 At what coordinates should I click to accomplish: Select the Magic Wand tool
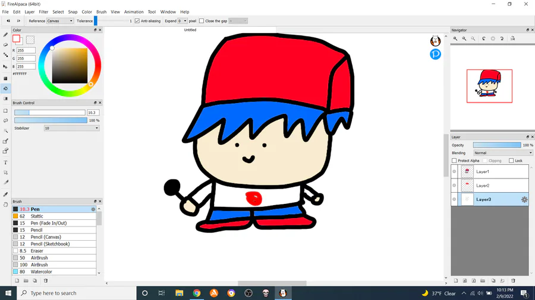point(5,131)
